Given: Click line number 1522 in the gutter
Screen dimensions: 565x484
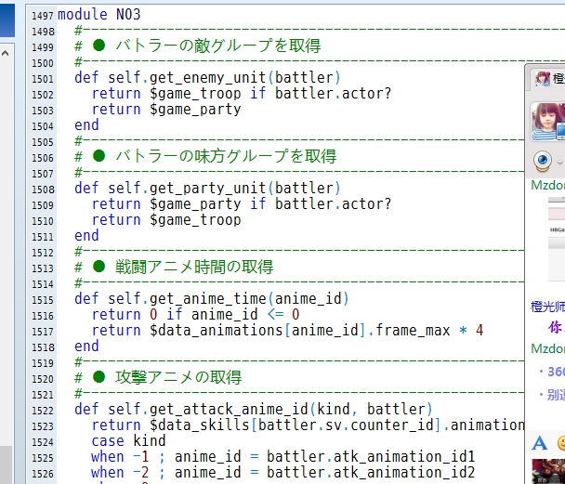Looking at the screenshot, I should (43, 411).
